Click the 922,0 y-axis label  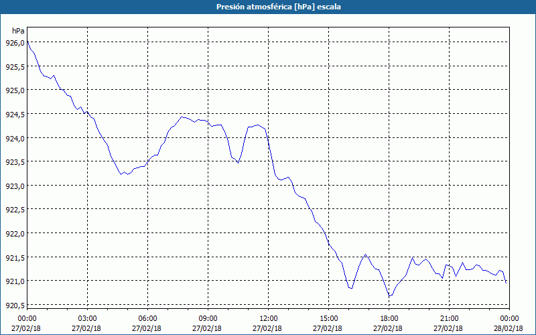click(15, 233)
